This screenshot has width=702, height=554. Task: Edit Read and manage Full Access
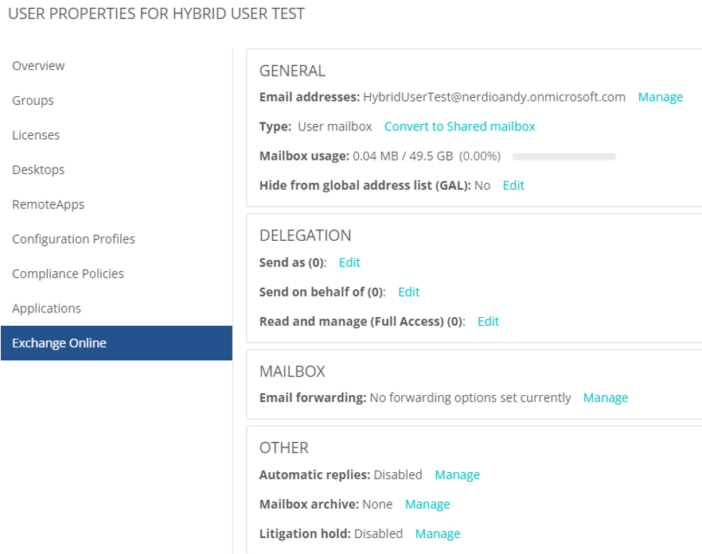[488, 321]
